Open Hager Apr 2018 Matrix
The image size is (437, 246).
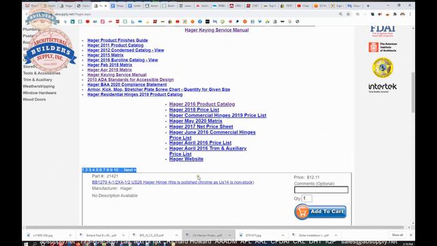tap(109, 70)
